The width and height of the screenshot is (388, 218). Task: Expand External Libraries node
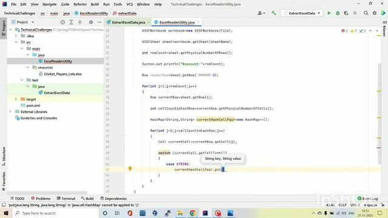click(10, 111)
